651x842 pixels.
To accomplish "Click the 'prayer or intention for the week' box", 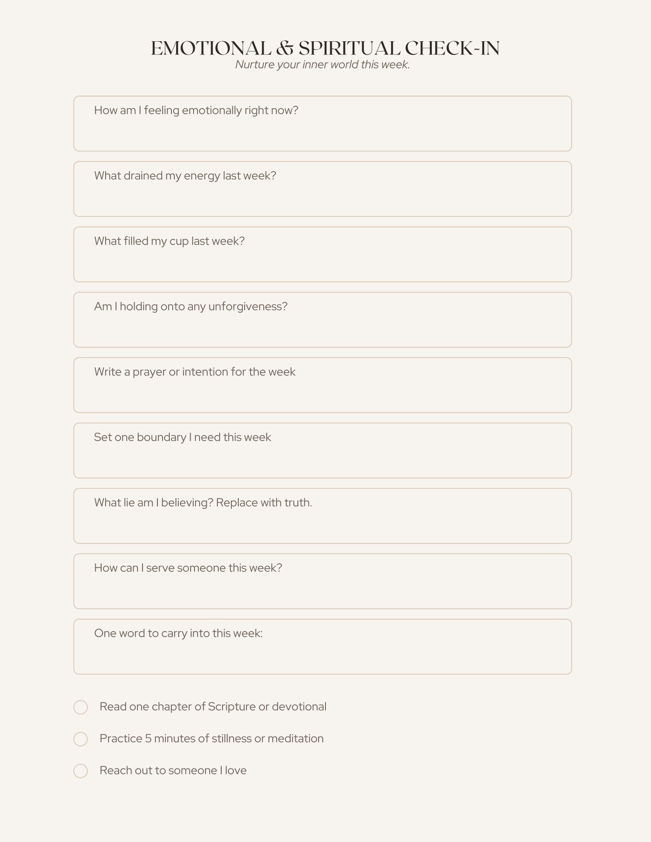I will 322,385.
